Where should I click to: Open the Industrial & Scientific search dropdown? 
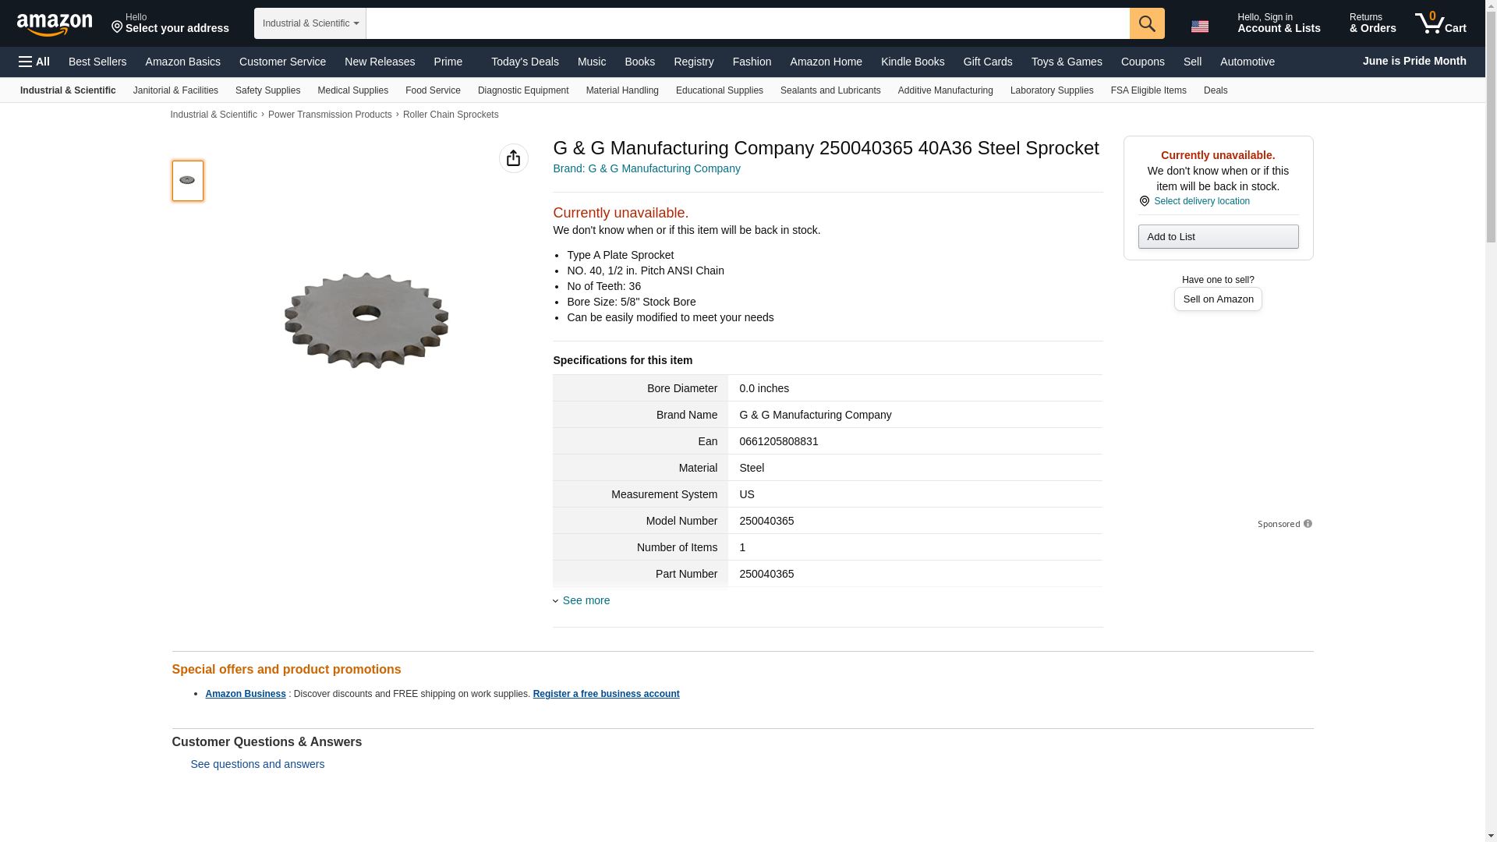(x=310, y=23)
